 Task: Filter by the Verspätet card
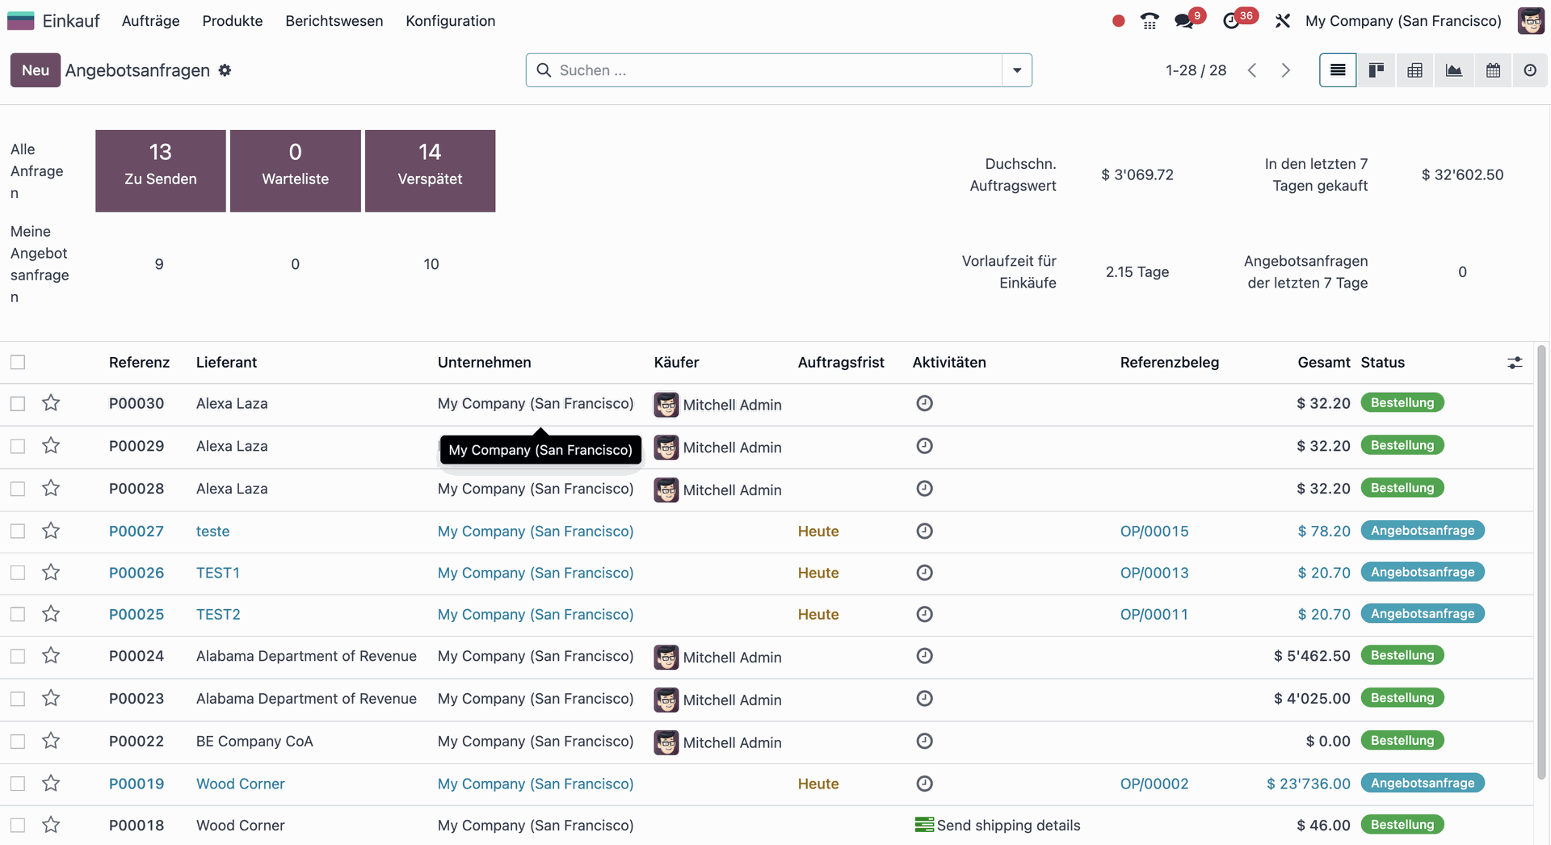430,171
